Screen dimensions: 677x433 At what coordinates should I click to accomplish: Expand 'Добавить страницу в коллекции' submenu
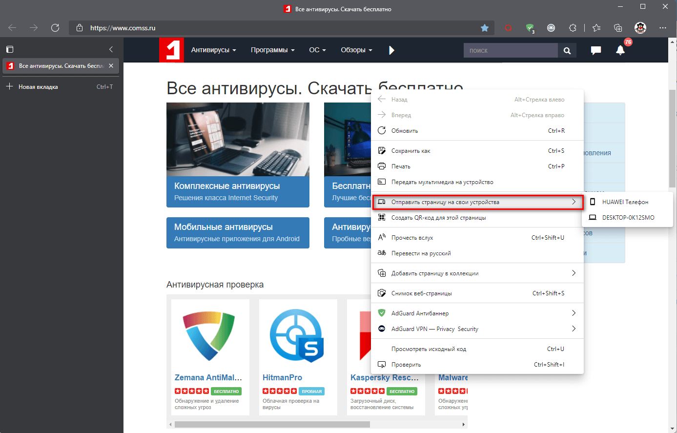pyautogui.click(x=478, y=273)
